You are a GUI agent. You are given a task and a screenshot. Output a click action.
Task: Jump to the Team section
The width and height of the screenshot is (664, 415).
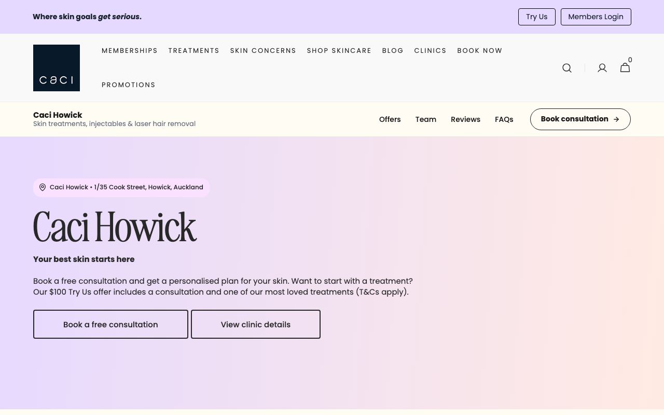point(426,119)
